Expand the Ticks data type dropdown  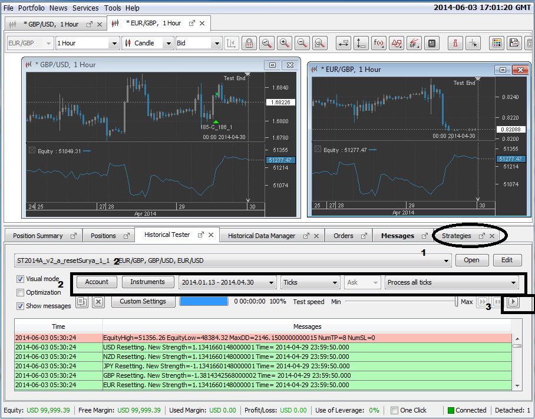pyautogui.click(x=310, y=282)
